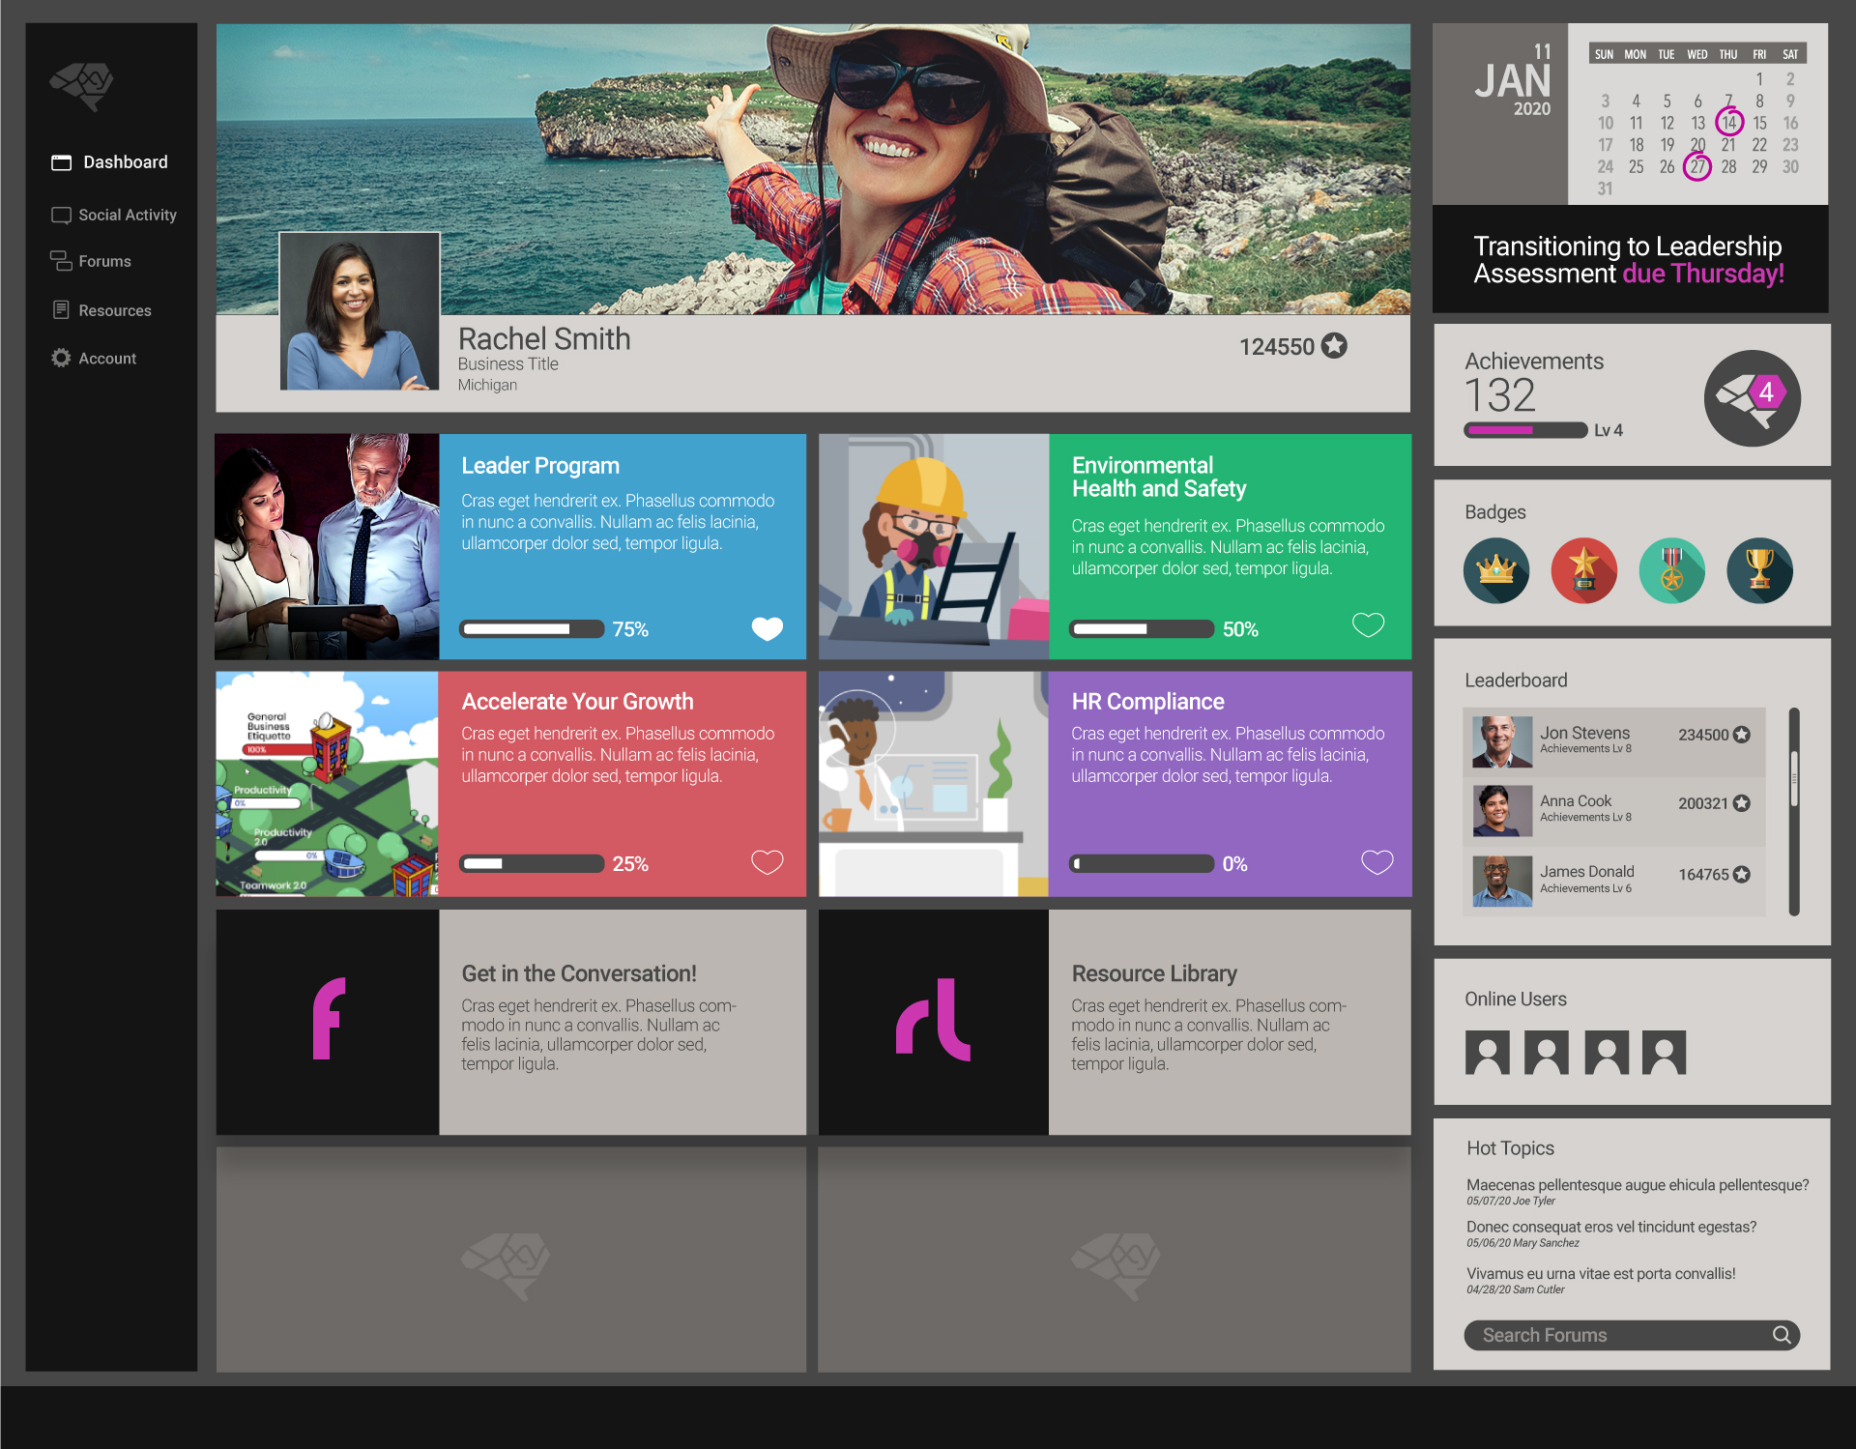Viewport: 1856px width, 1449px height.
Task: Click the Leader Program 75% progress bar
Action: click(532, 629)
